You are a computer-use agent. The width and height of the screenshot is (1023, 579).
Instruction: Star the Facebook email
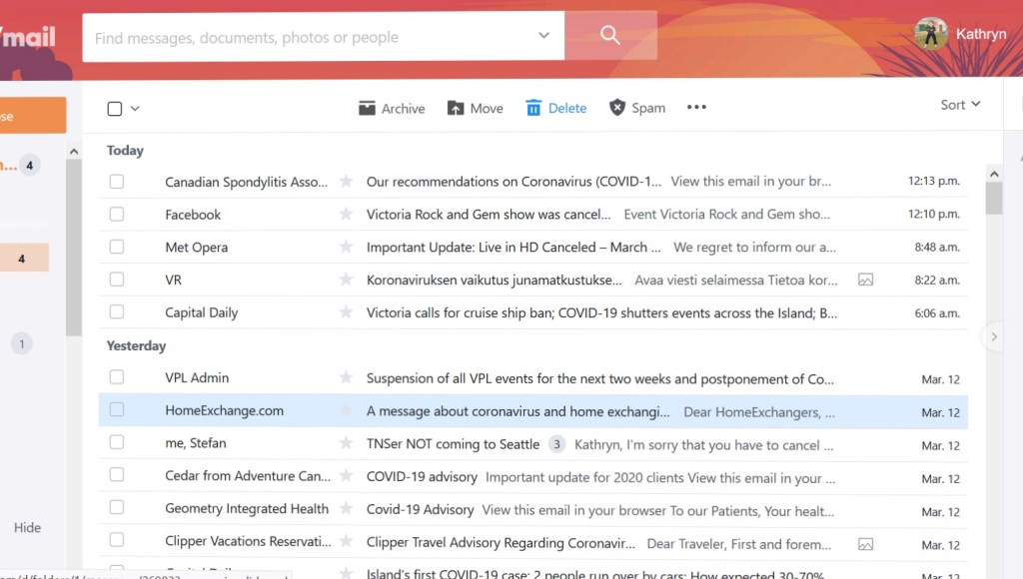[346, 215]
